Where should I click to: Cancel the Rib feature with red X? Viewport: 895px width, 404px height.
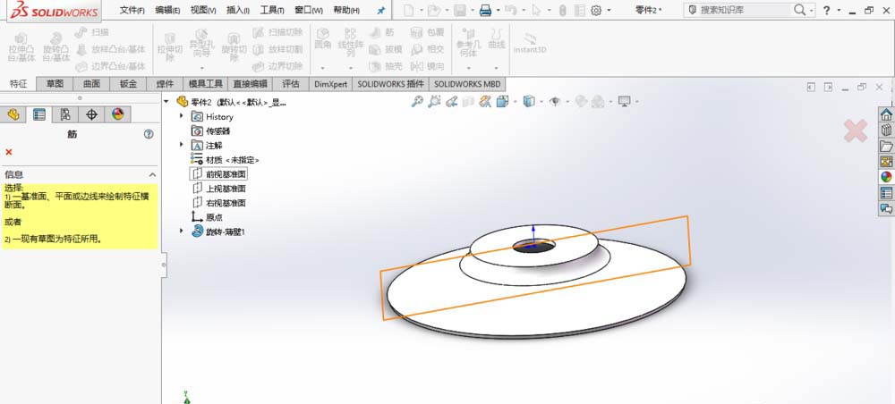[x=9, y=153]
